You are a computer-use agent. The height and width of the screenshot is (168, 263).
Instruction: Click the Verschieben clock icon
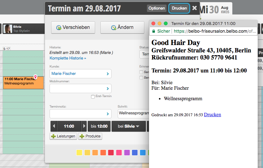[59, 27]
